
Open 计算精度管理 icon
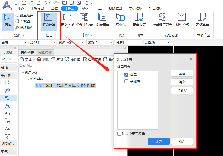(x=162, y=17)
